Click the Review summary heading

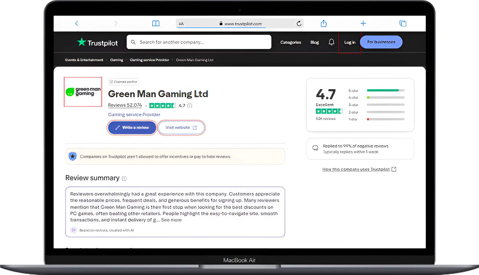click(92, 178)
